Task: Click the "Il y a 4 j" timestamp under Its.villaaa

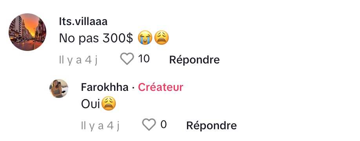Action: pyautogui.click(x=78, y=60)
